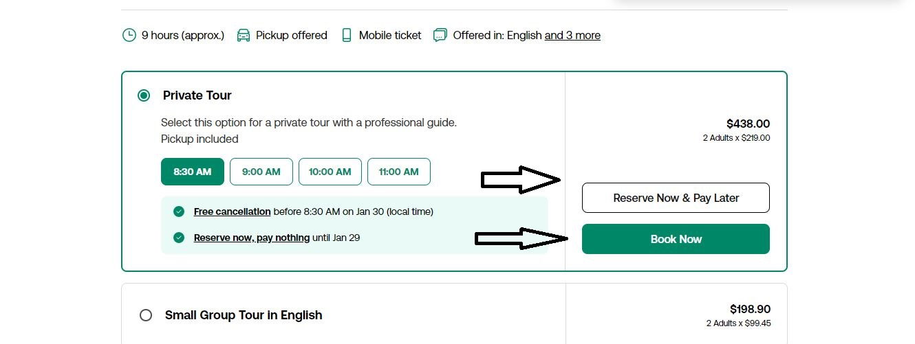Pick the 10:00 AM departure time
Screen dimensions: 915x344
pyautogui.click(x=330, y=172)
